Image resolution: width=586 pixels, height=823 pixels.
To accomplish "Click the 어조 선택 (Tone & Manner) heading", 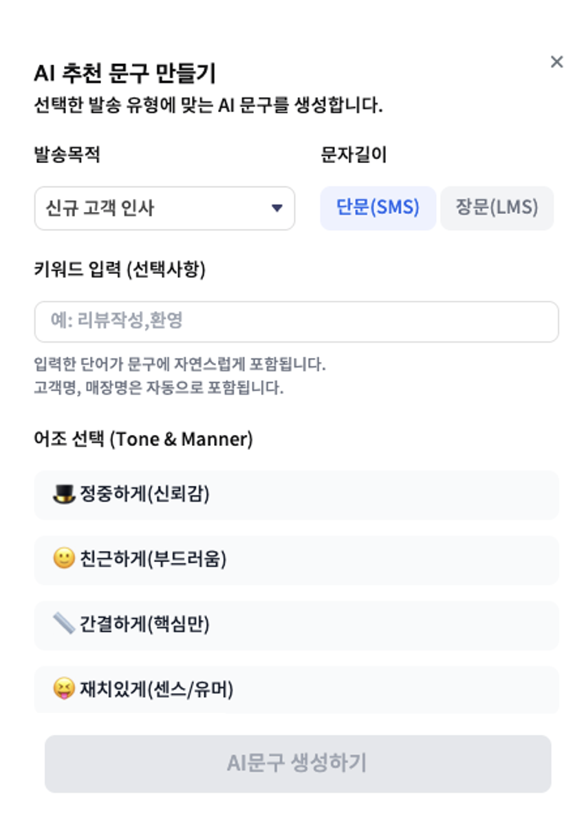I will [x=143, y=439].
